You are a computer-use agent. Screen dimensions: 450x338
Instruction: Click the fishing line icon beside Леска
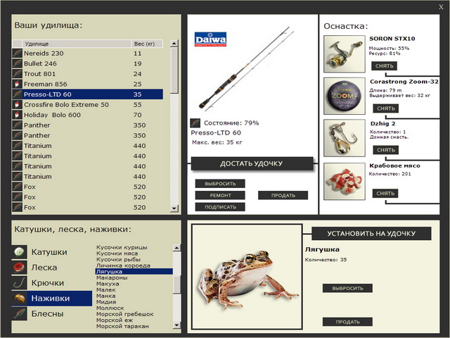pyautogui.click(x=19, y=268)
